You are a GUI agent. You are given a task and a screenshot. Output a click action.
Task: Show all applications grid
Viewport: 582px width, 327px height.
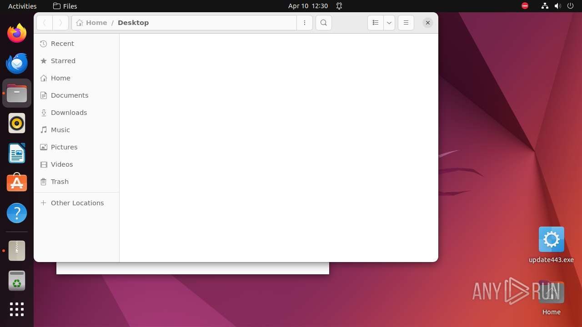coord(17,309)
